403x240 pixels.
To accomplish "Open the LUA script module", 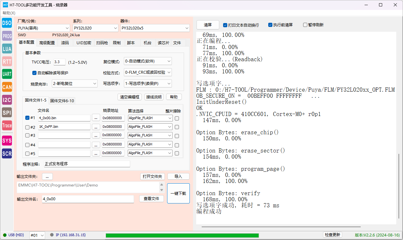I will coord(7,48).
